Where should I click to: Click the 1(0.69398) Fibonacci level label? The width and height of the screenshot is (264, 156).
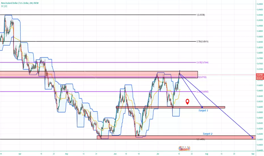[201, 15]
